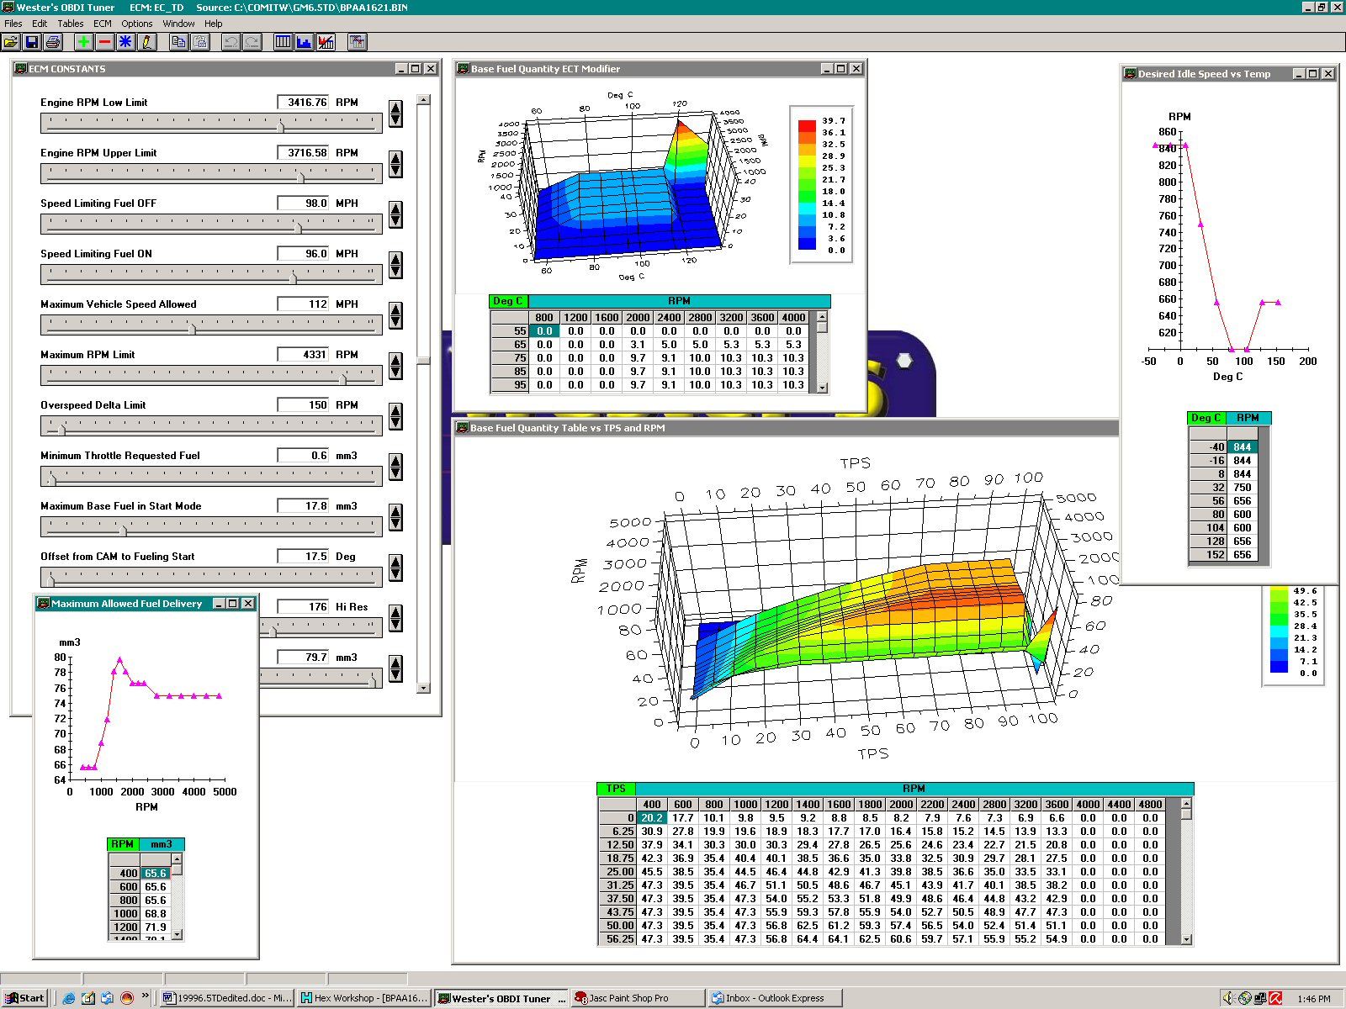
Task: Click the Copy toolbar icon
Action: click(x=178, y=41)
